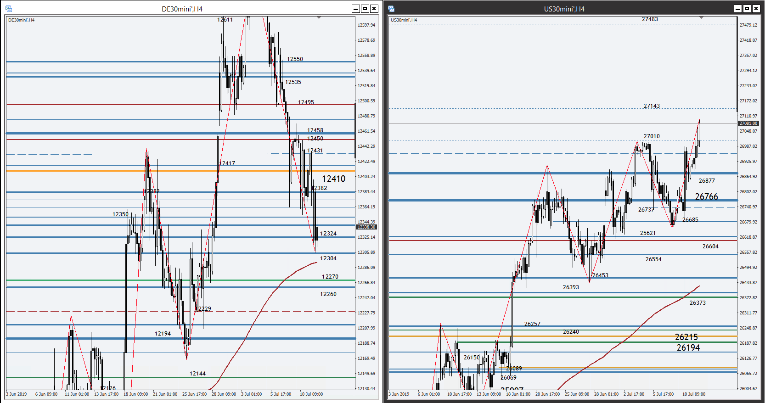
Task: Select the 26240 price label
Action: click(571, 332)
